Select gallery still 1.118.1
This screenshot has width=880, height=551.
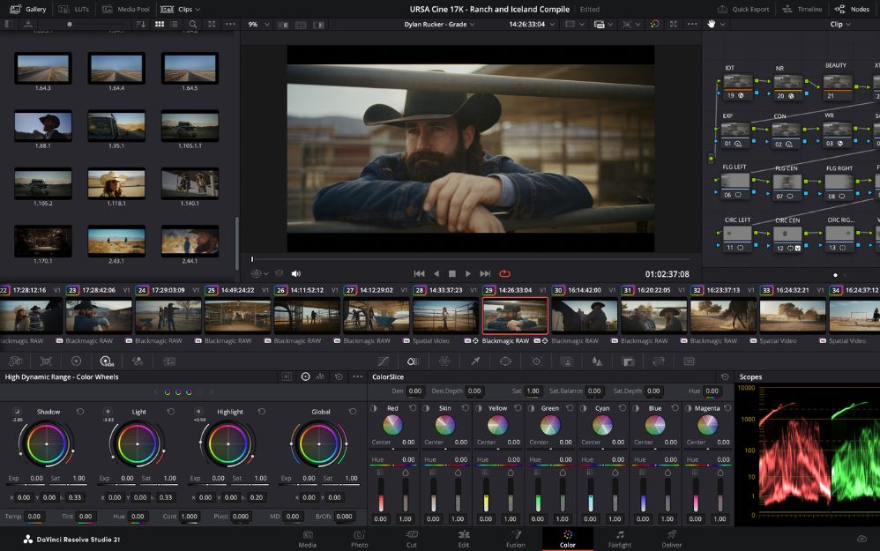click(116, 184)
